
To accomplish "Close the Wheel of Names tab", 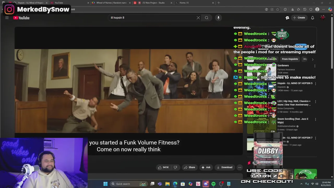I will point(130,3).
